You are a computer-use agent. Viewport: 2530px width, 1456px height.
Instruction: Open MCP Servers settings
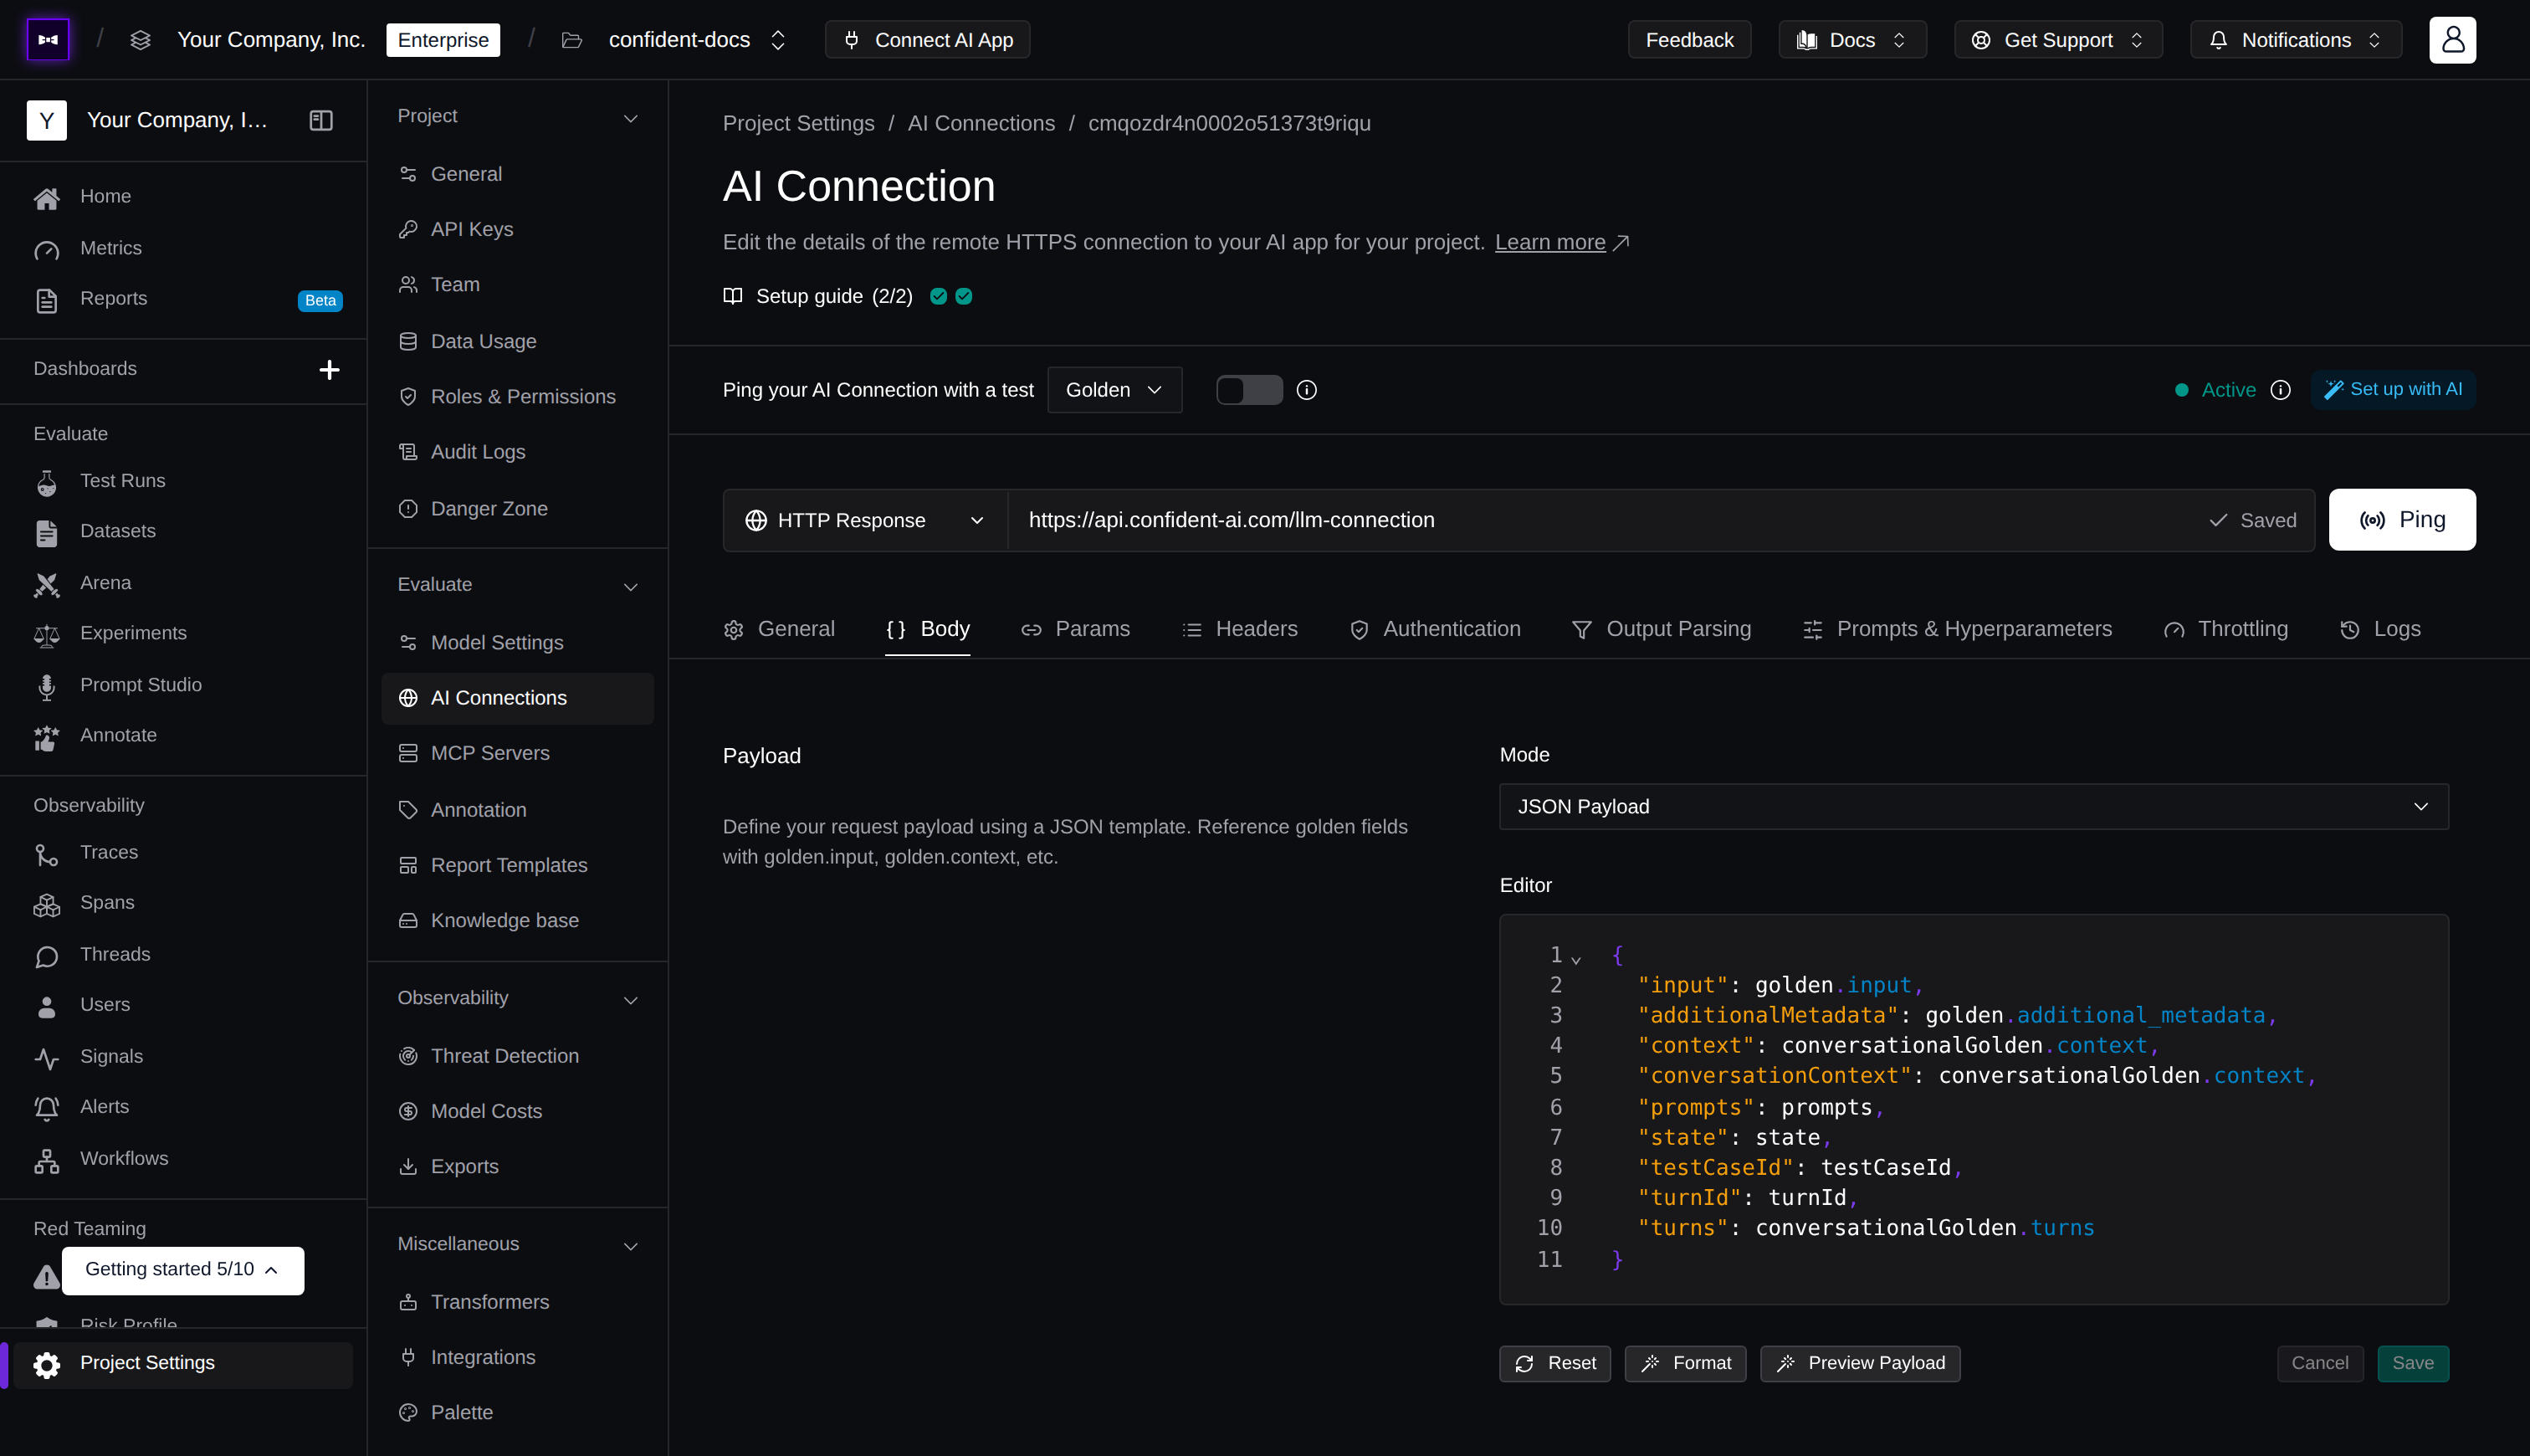tap(518, 753)
